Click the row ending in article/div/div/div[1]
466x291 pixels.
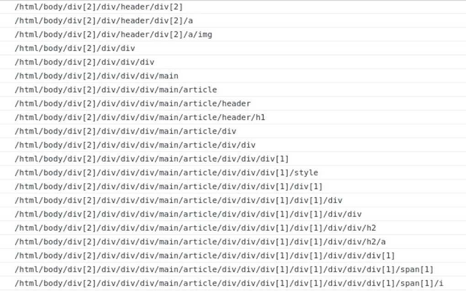[x=233, y=159]
